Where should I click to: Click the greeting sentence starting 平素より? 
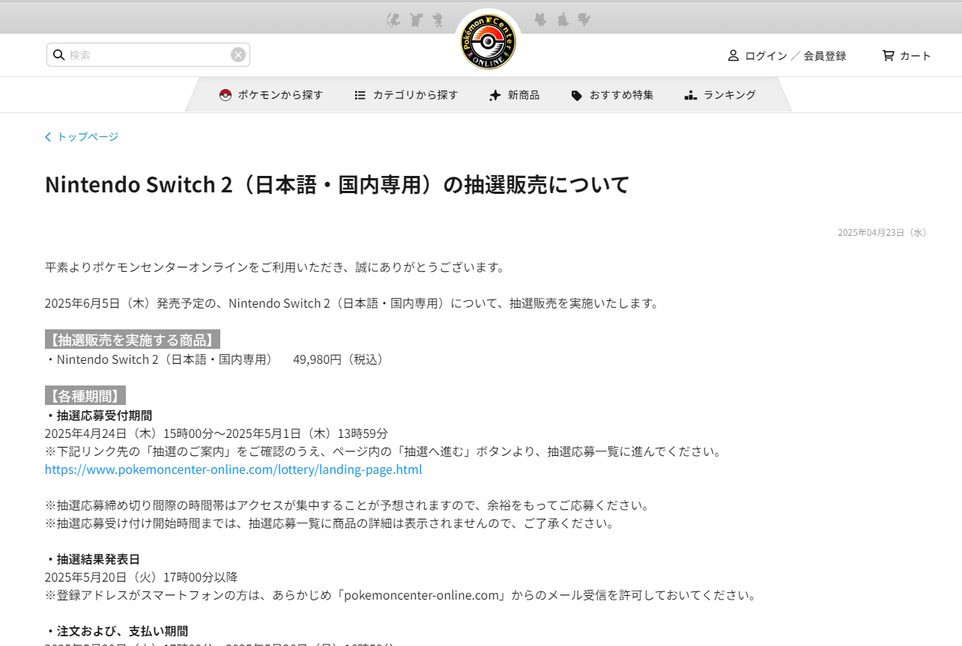tap(276, 267)
